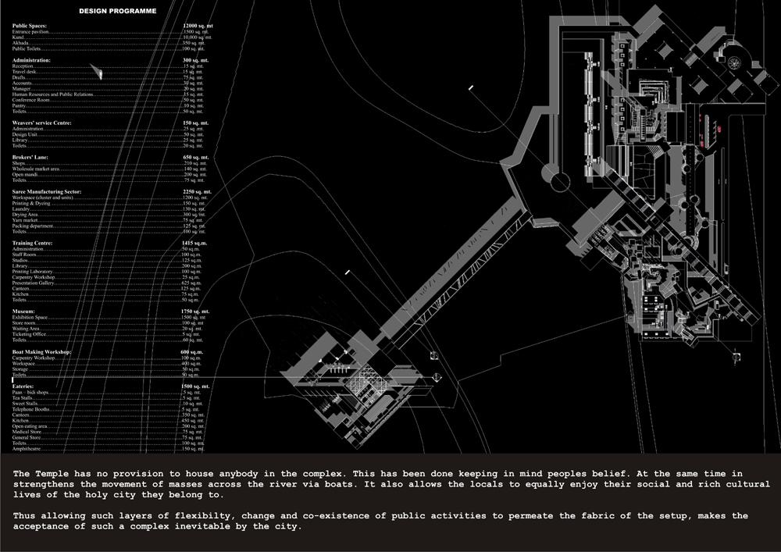Select the Weavers' service Centre heading
781x552 pixels.
point(42,123)
